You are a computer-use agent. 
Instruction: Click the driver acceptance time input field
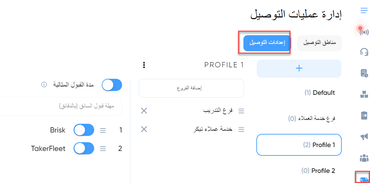[61, 106]
